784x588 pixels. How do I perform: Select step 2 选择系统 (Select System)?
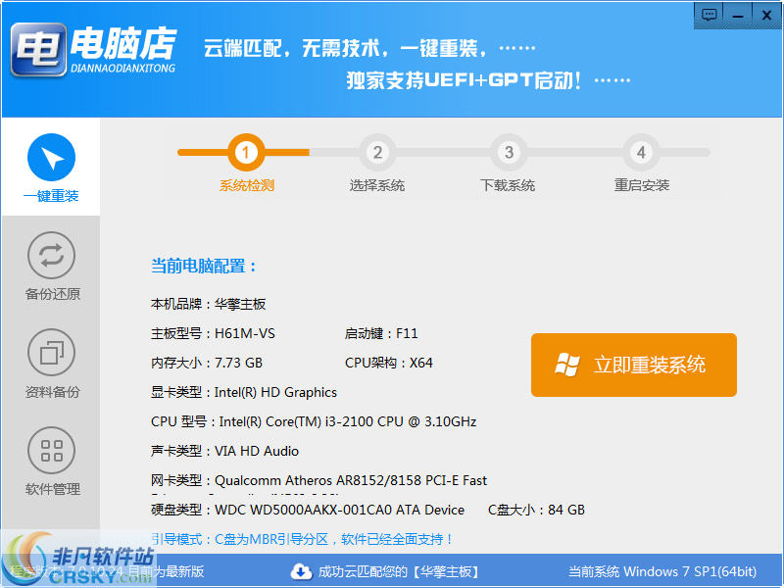pos(378,152)
